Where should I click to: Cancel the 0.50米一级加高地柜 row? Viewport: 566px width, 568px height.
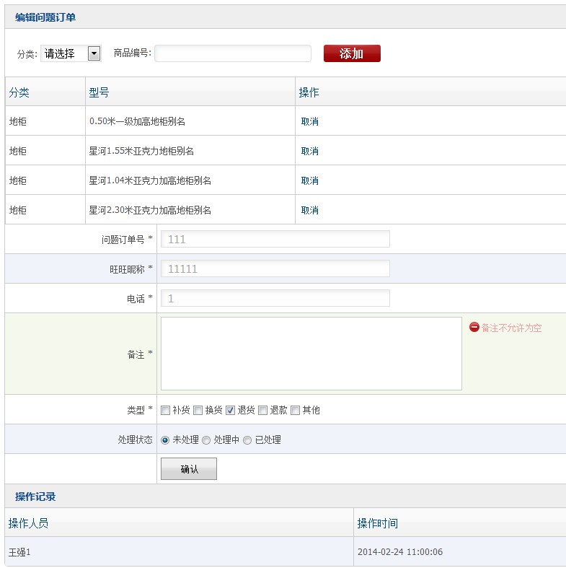310,121
